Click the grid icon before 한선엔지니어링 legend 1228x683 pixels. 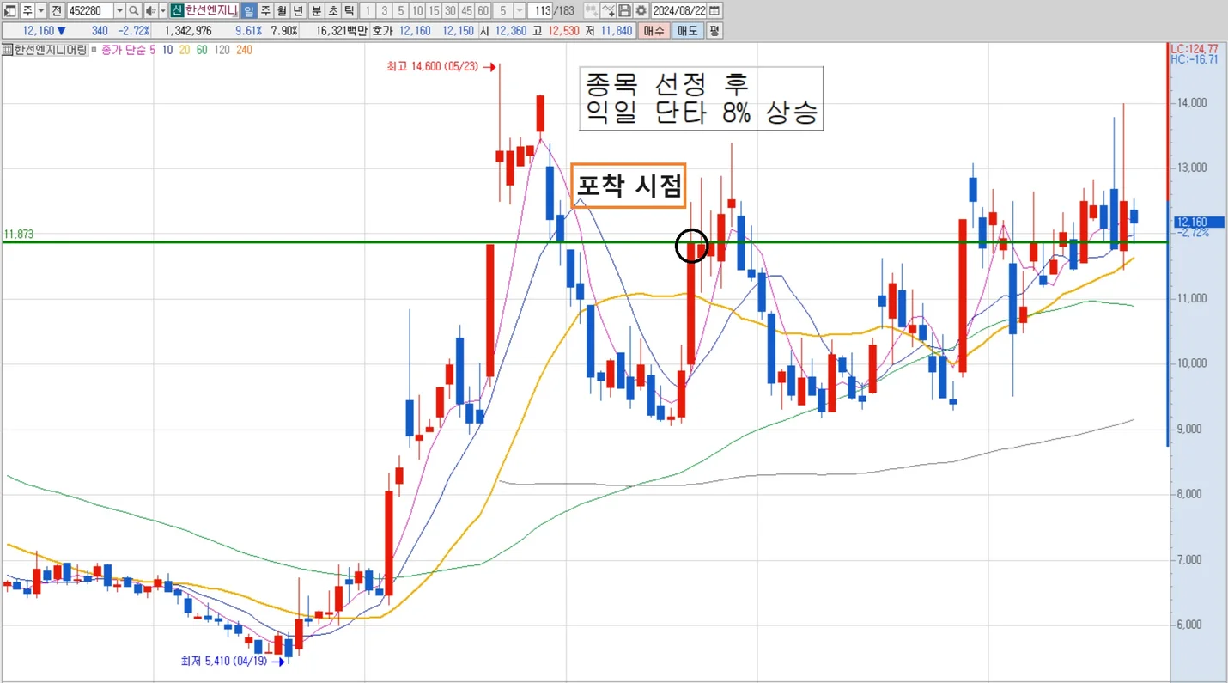coord(7,50)
